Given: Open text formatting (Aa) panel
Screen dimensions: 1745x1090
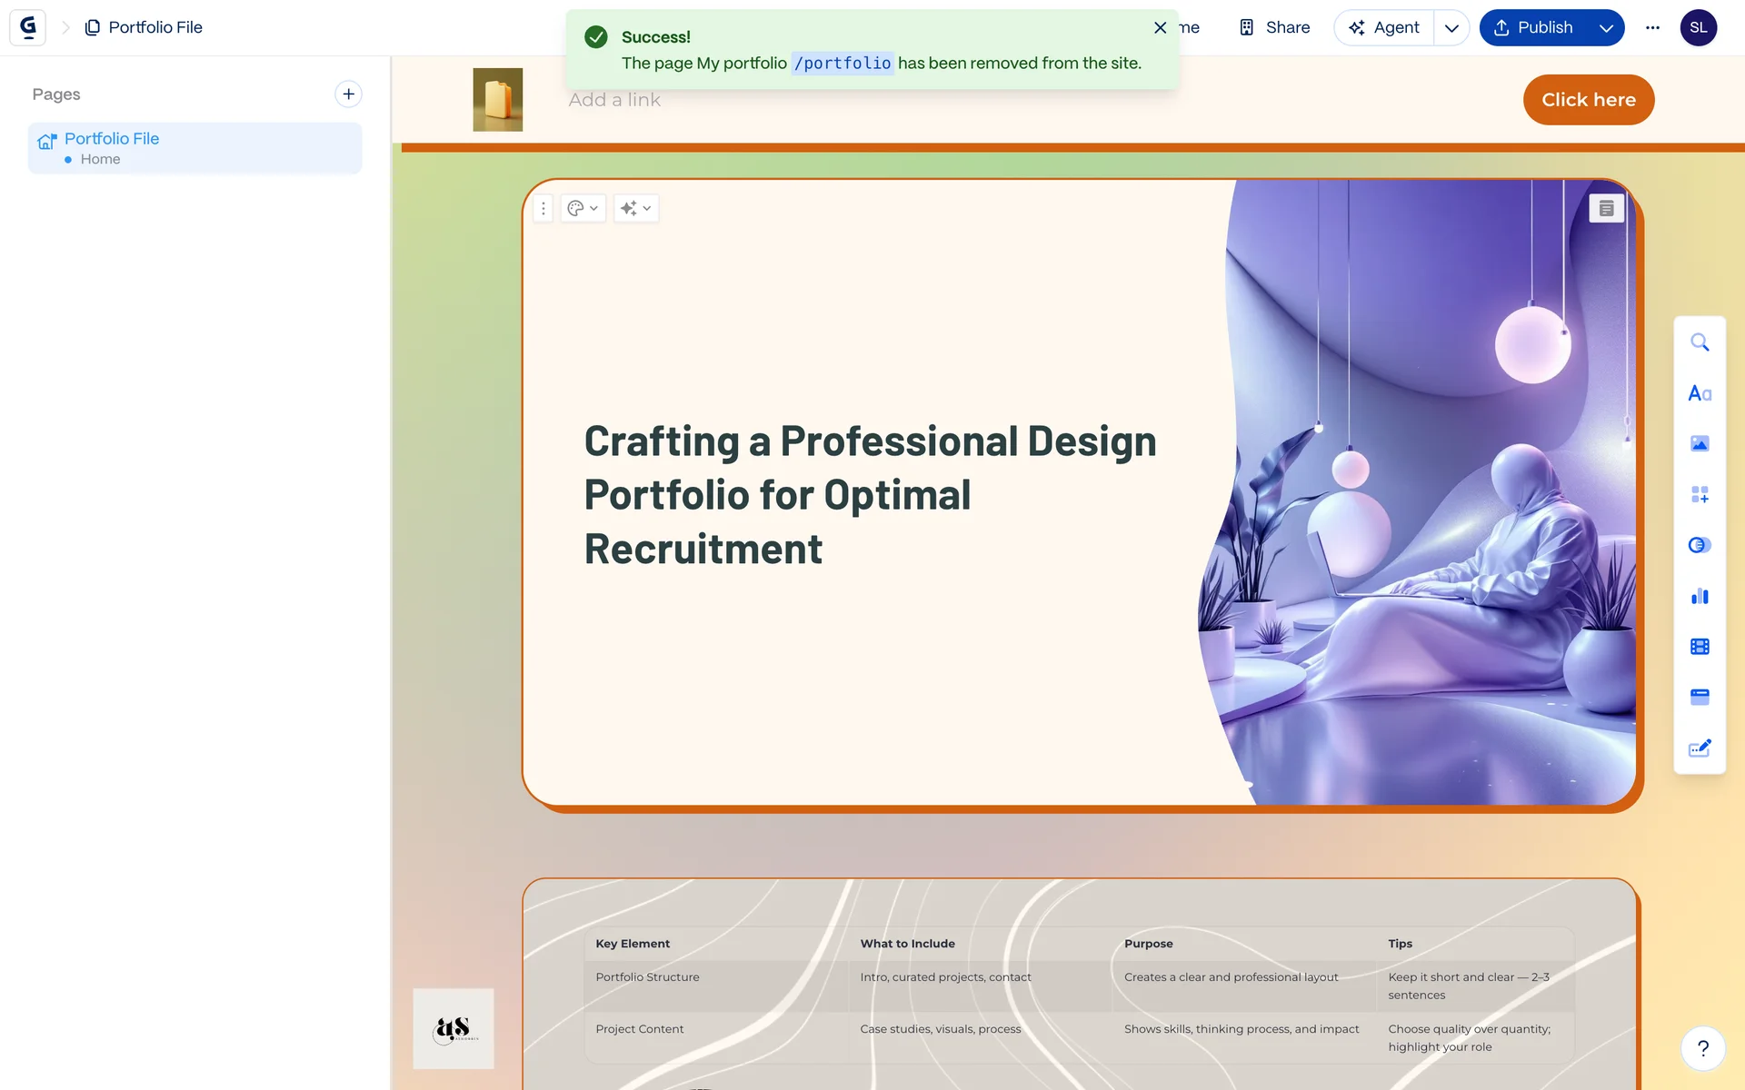Looking at the screenshot, I should point(1700,393).
